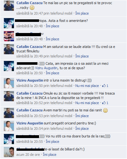Viewport: 127px width, 159px height.
Task: Like the 20:47 rocky comment
Action: (82, 13)
